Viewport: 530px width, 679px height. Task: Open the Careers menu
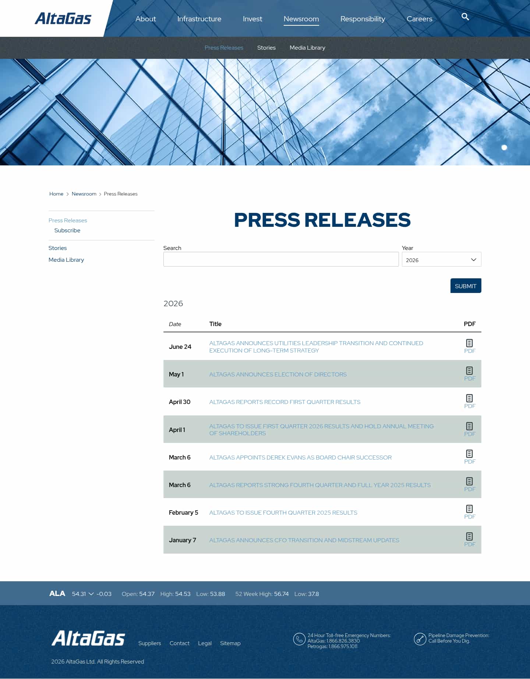(419, 19)
